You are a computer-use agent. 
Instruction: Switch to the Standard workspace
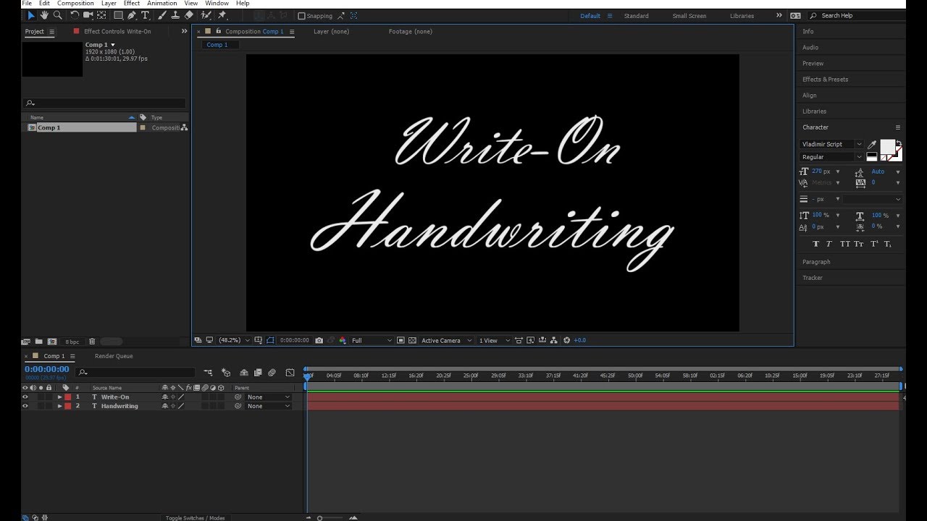pyautogui.click(x=636, y=16)
